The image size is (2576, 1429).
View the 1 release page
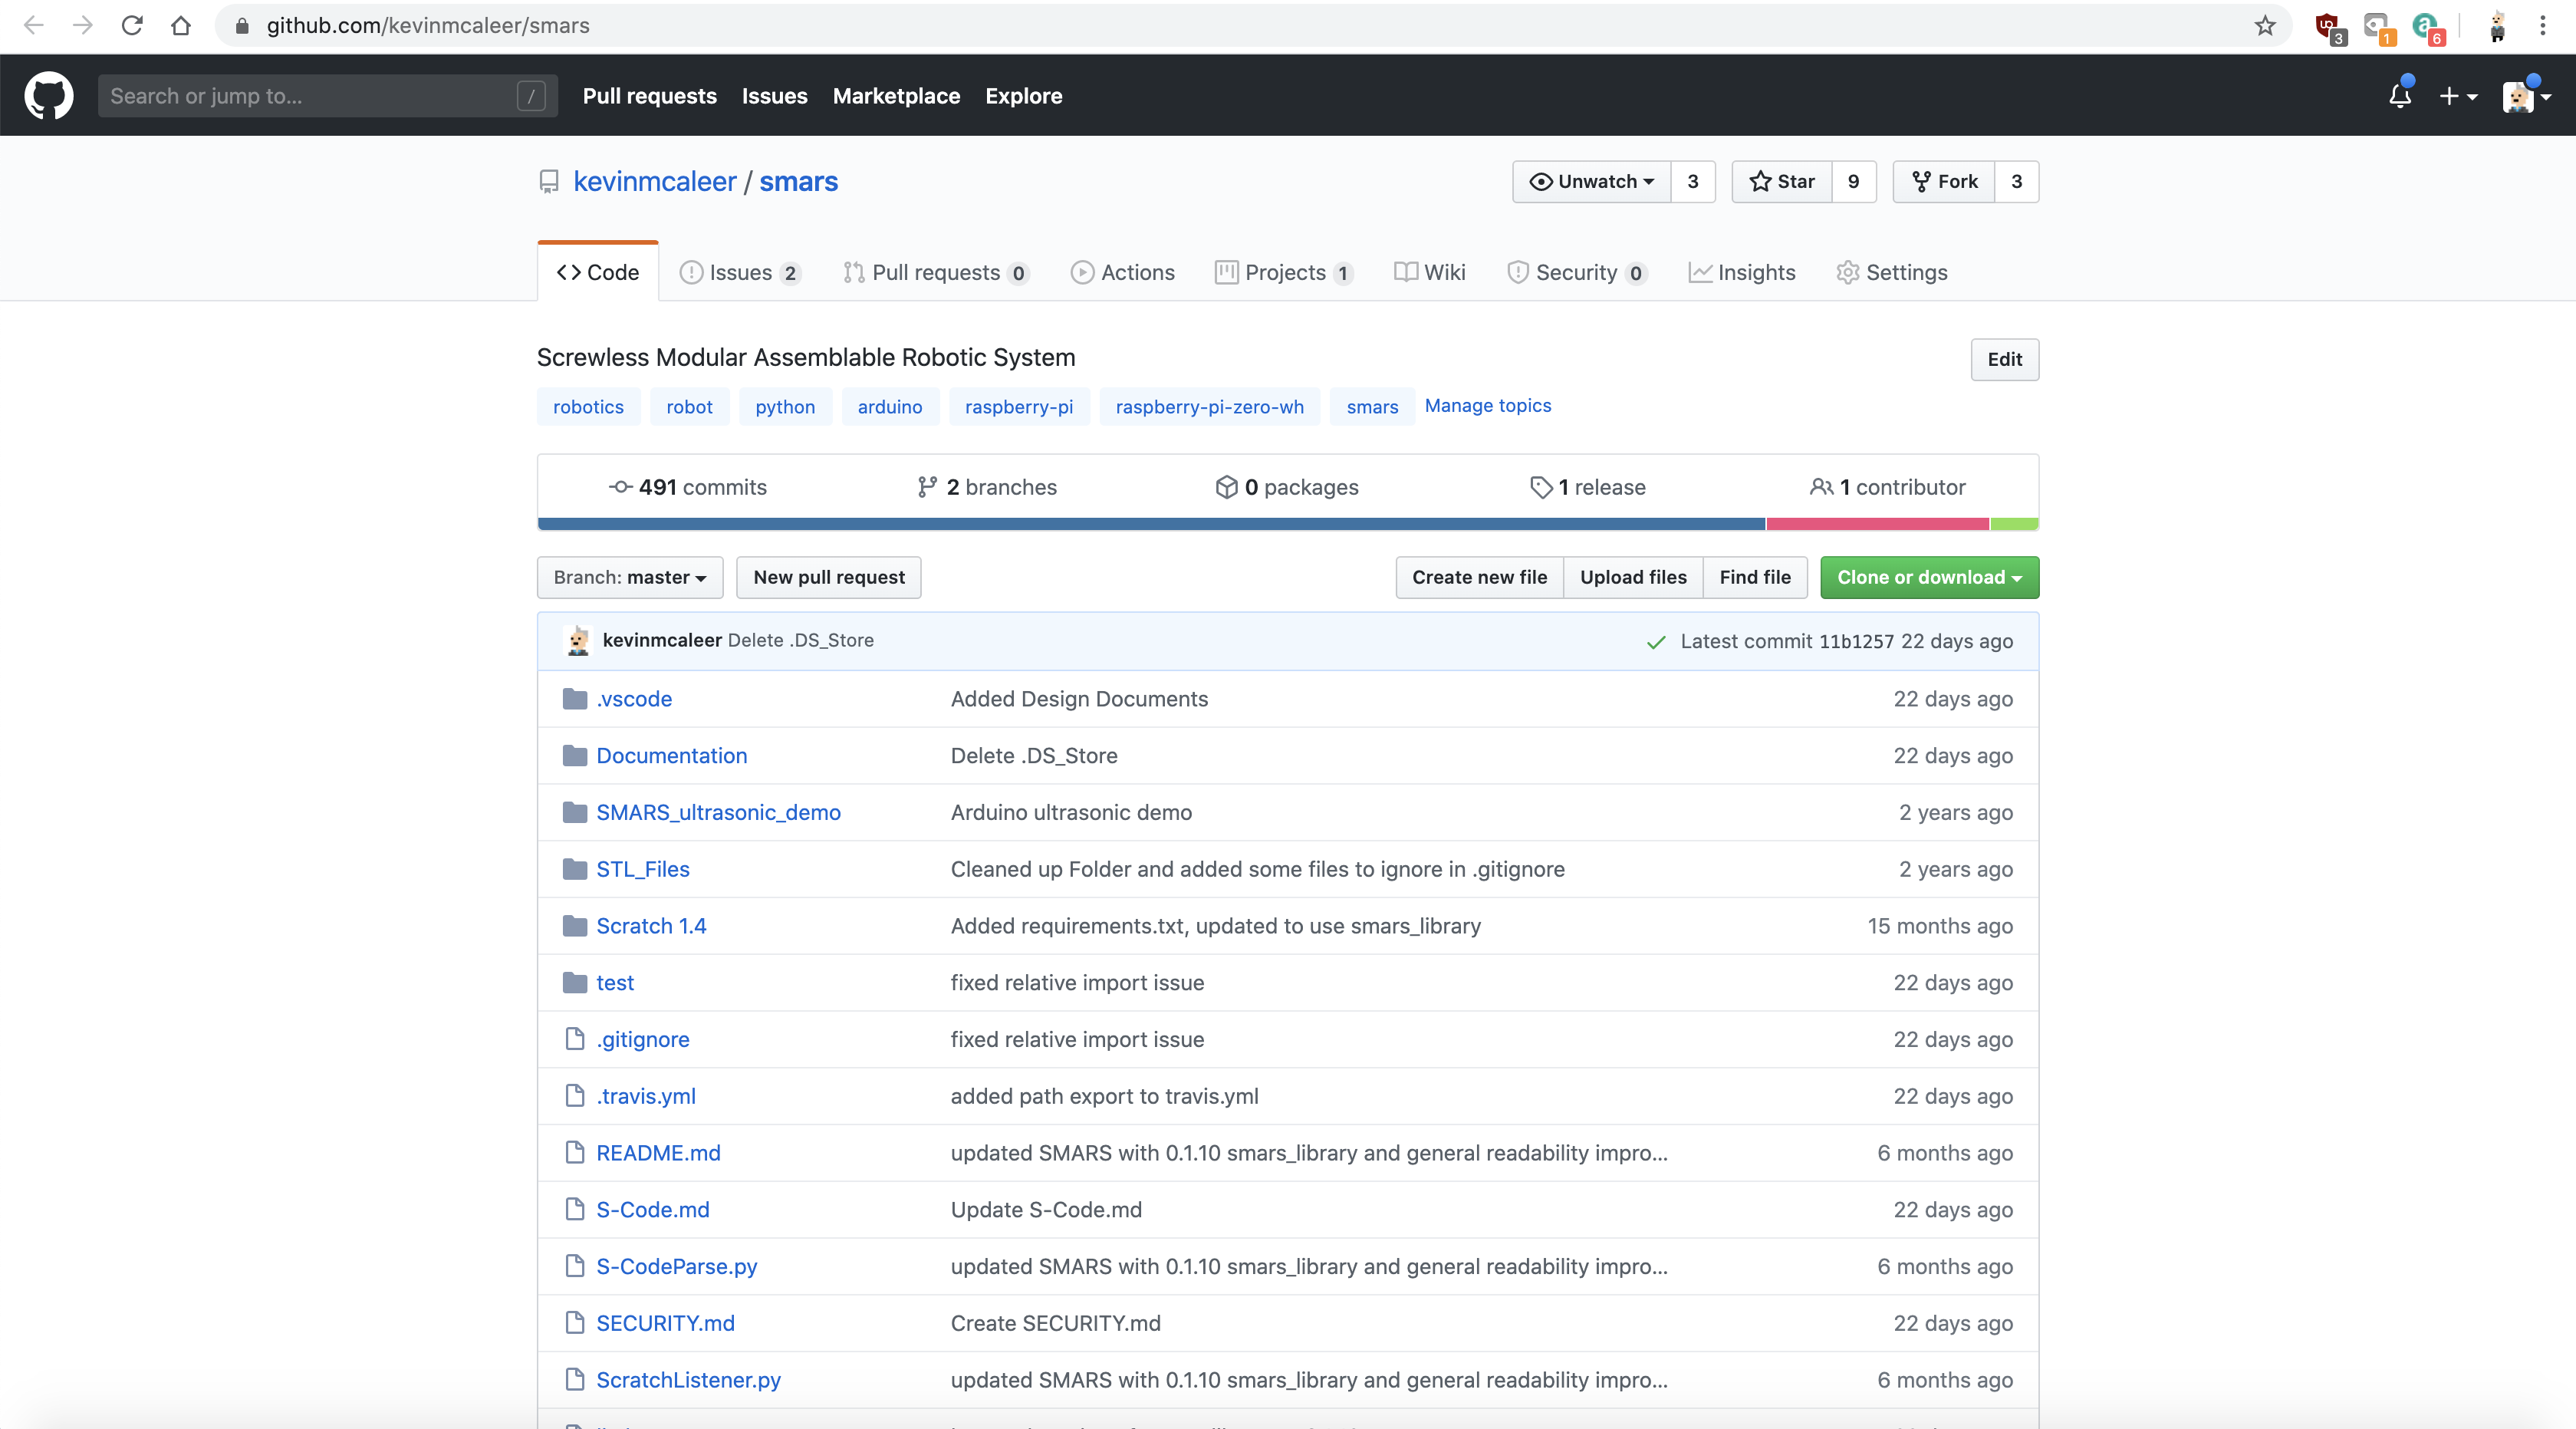1588,487
